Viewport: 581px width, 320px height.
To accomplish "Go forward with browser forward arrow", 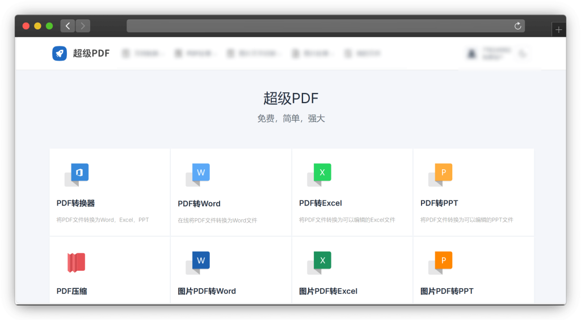I will (83, 26).
